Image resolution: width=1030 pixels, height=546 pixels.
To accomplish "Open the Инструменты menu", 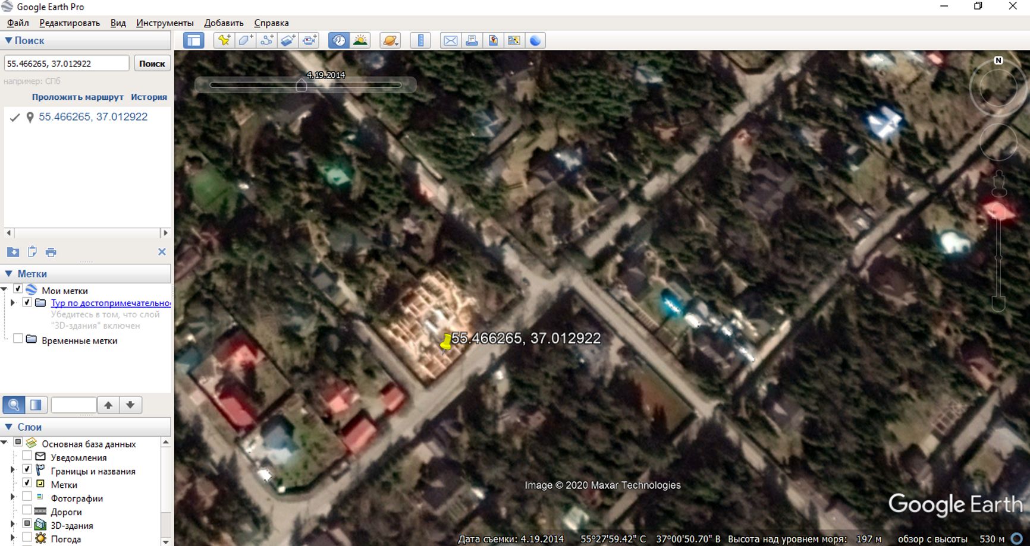I will (165, 23).
